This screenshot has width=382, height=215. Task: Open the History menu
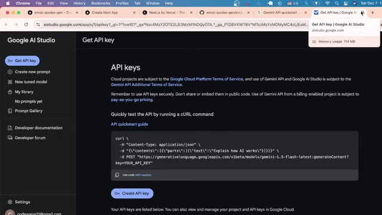click(79, 4)
